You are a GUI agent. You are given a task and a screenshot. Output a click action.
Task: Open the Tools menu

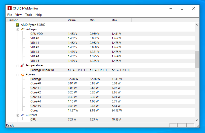point(28,15)
